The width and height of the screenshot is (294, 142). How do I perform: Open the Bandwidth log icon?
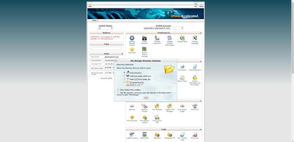(x=144, y=135)
